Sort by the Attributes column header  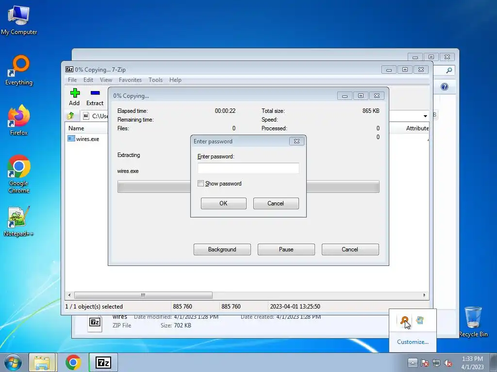(x=417, y=128)
